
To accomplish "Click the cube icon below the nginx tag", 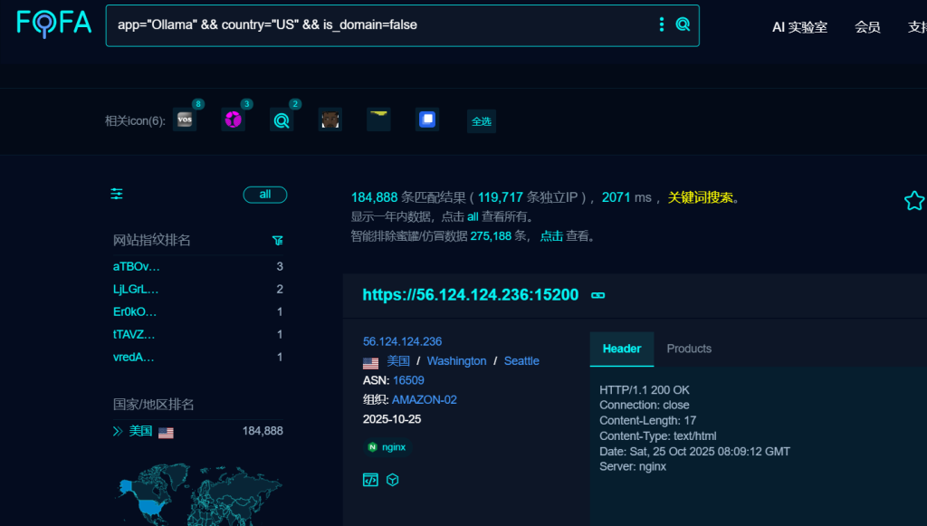I will (393, 480).
